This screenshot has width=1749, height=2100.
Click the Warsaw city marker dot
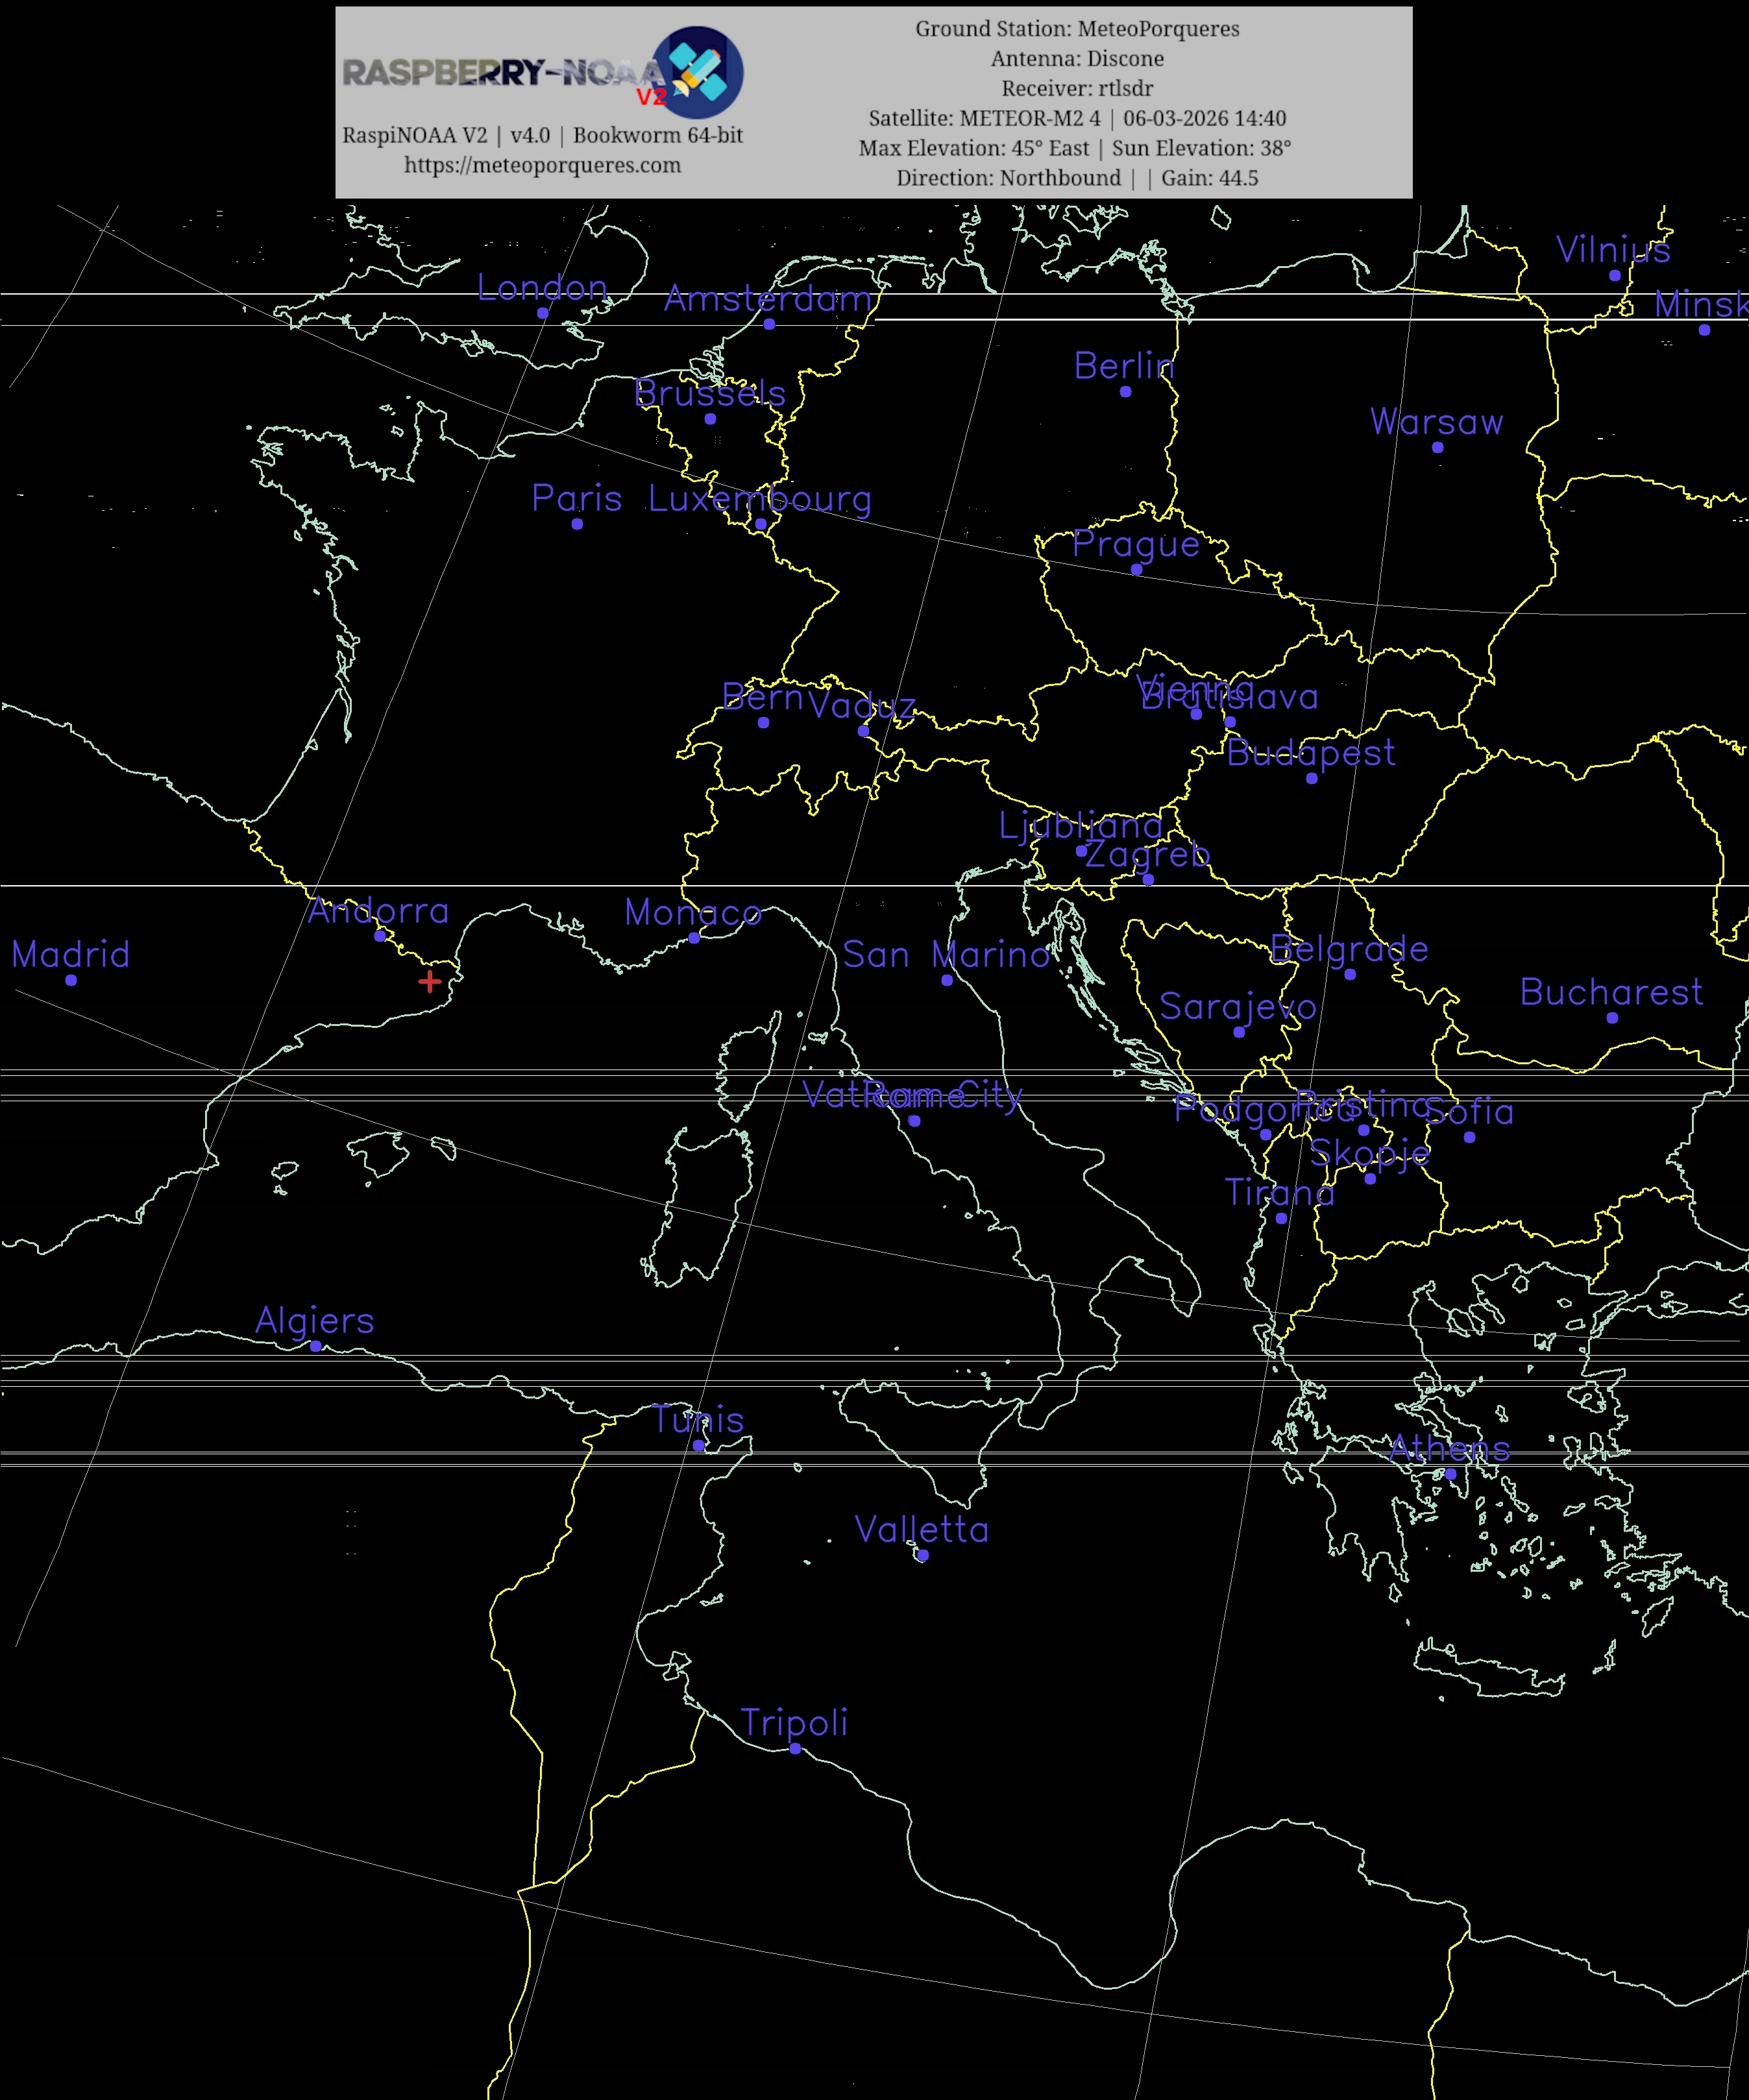[x=1437, y=447]
